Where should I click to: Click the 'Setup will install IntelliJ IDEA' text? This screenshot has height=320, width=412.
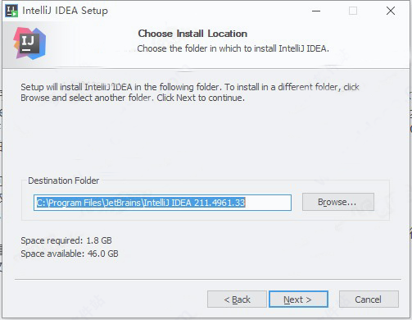coord(190,87)
